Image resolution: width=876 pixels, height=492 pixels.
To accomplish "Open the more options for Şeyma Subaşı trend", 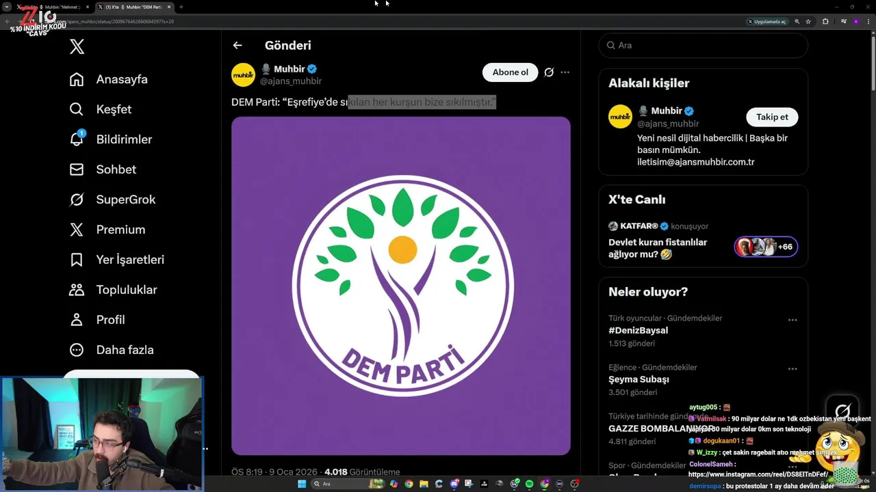I will pos(793,368).
